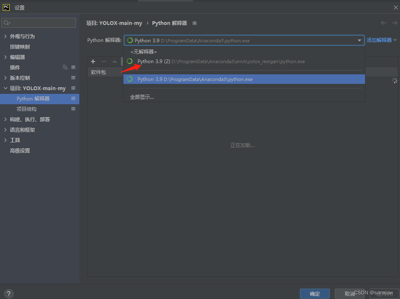Click the 软件包 column header

coord(98,72)
